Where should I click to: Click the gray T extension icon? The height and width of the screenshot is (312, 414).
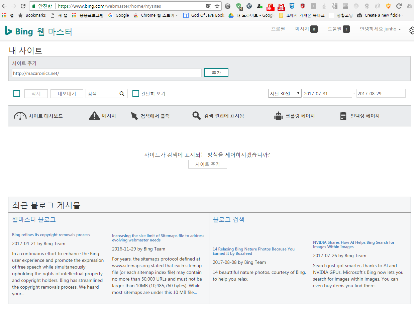tap(313, 6)
